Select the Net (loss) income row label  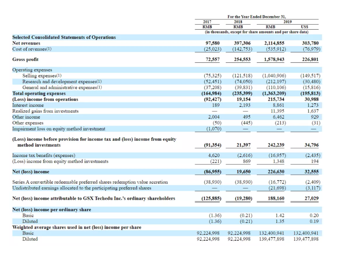[x=31, y=172]
